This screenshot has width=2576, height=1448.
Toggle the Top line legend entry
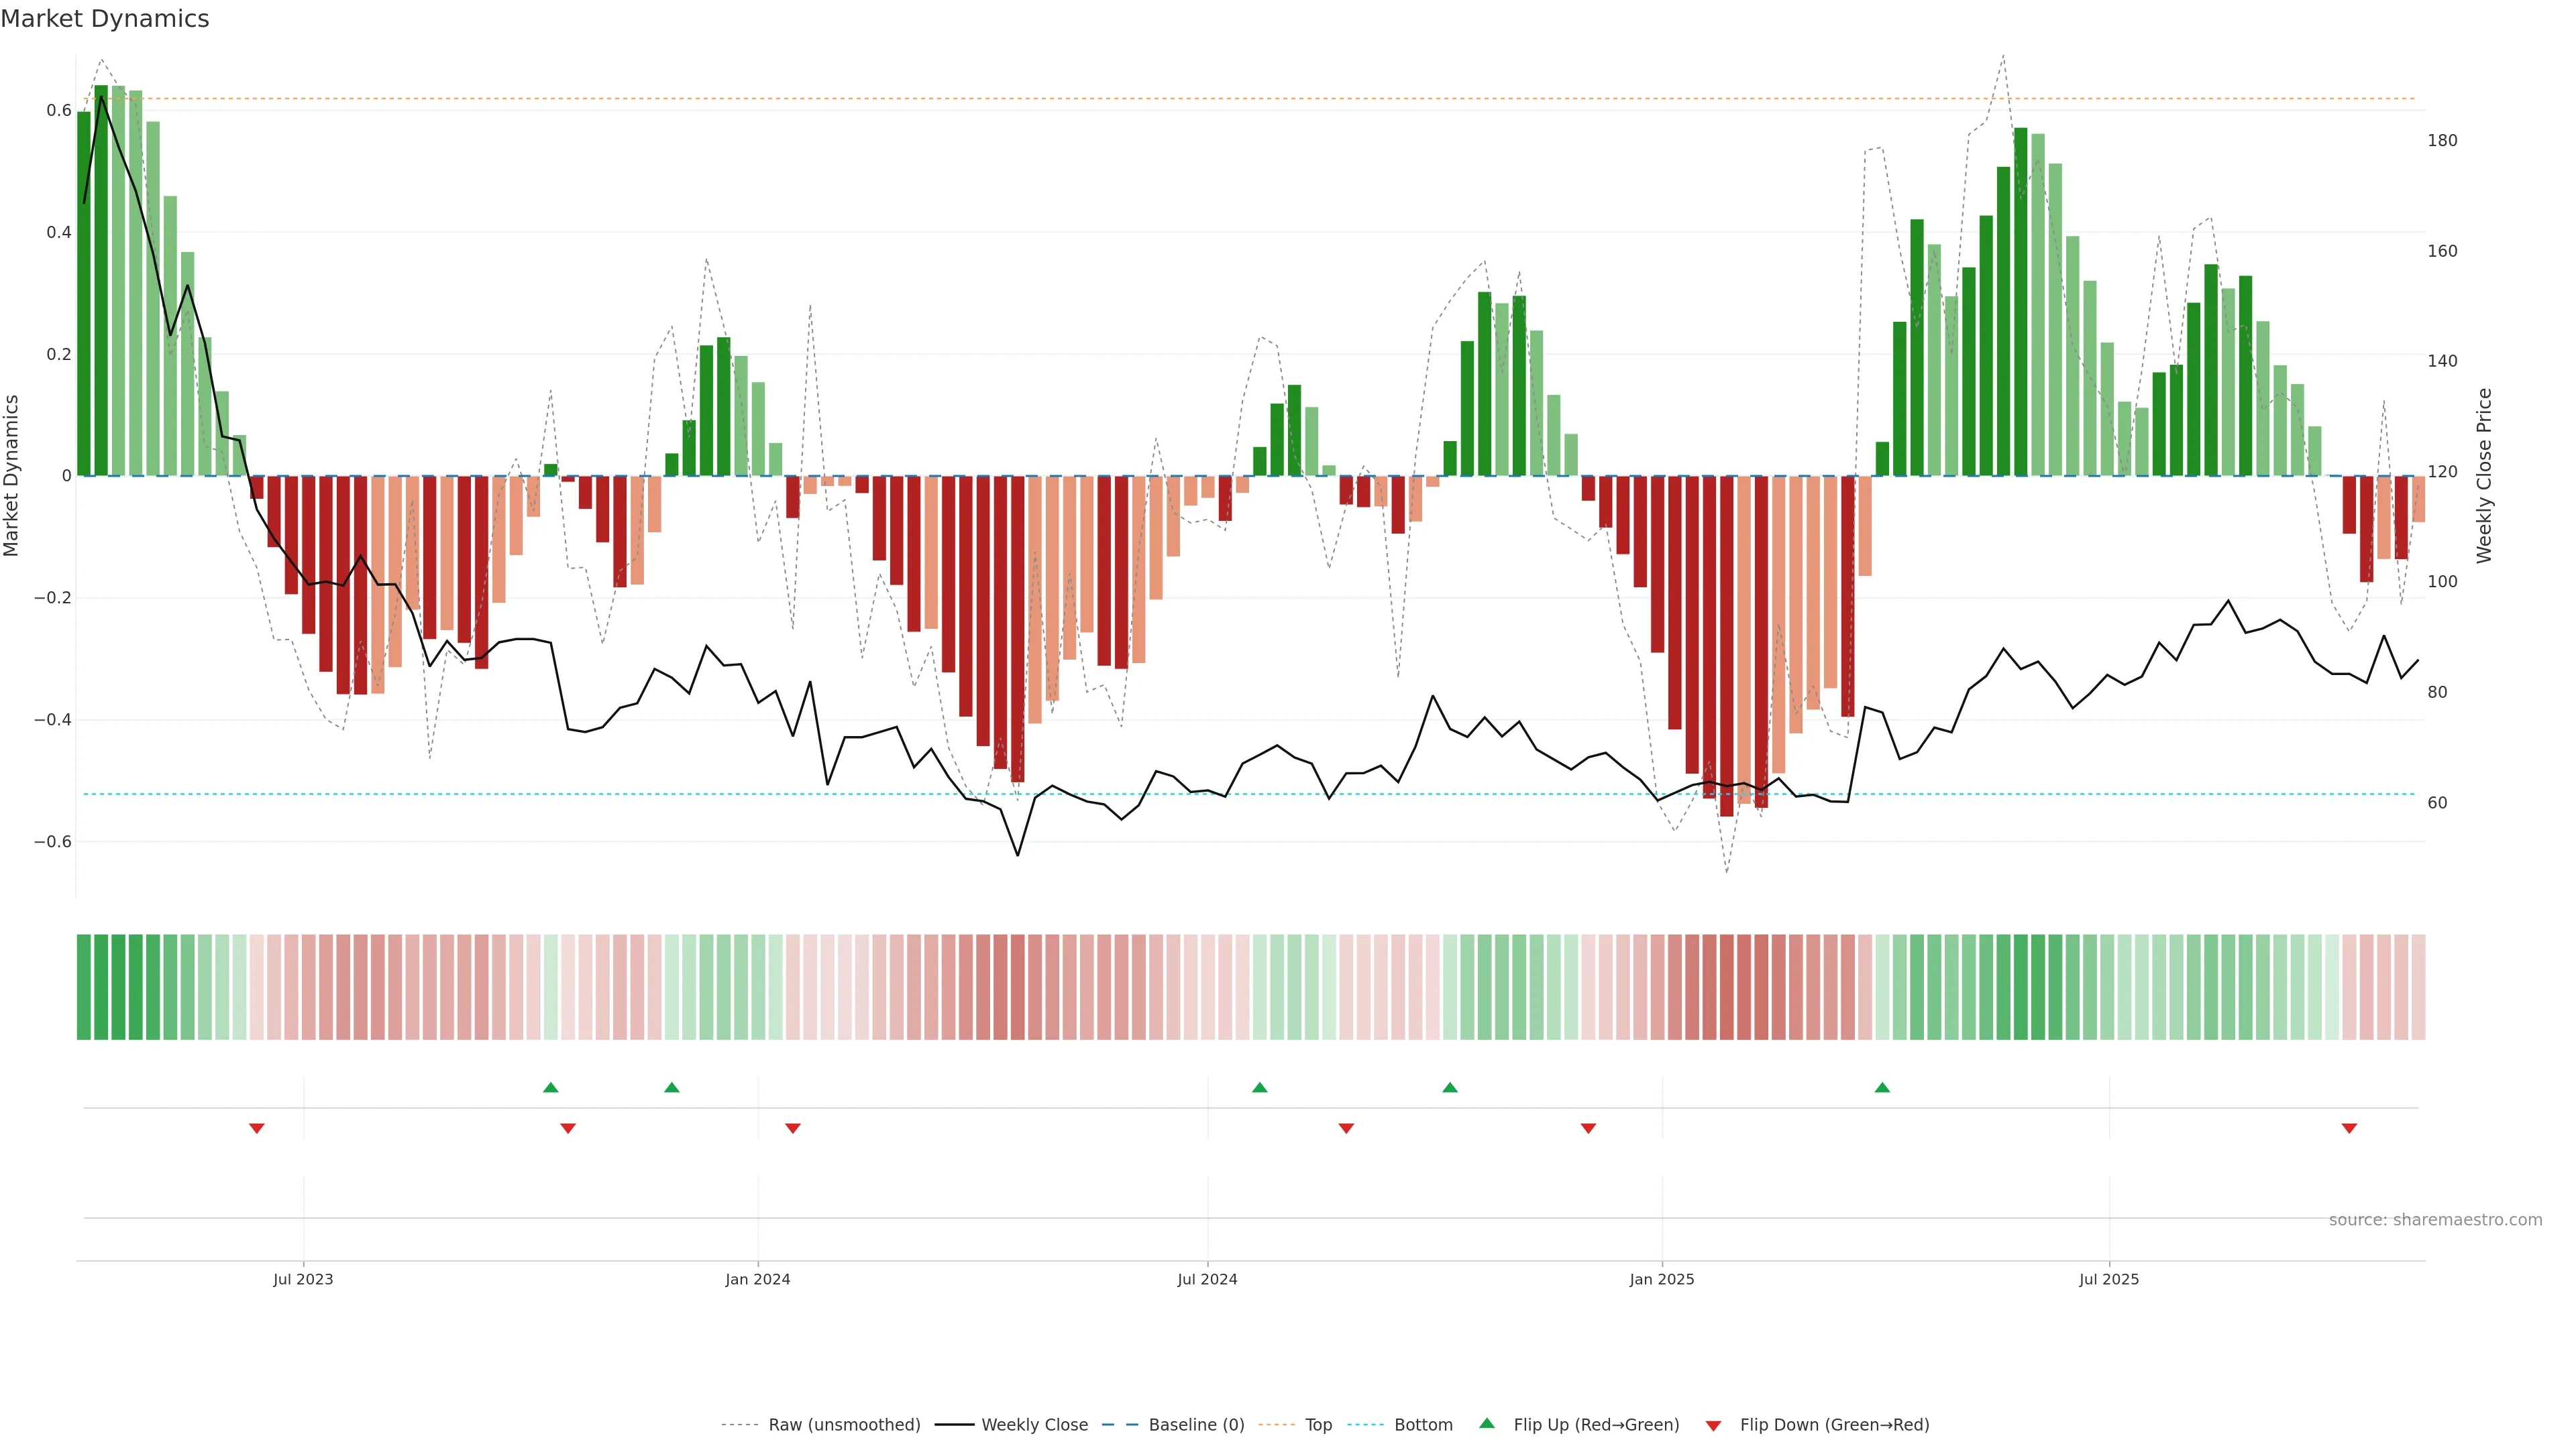1318,1425
